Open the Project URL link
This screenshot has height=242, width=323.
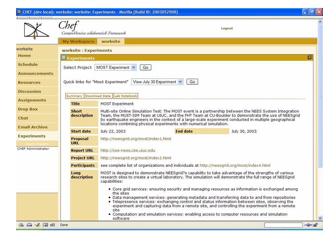pos(136,158)
